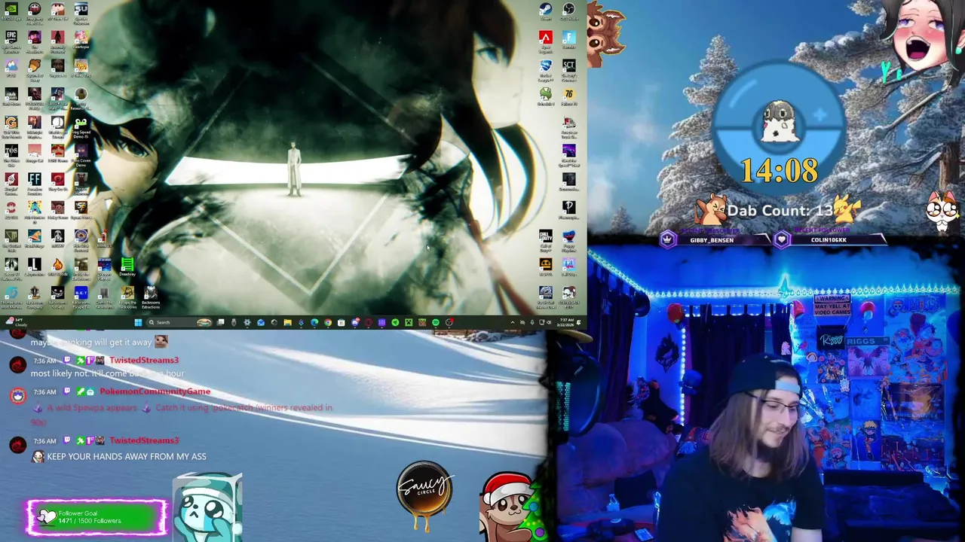Click the volume icon in the system tray
965x542 pixels.
pos(549,322)
